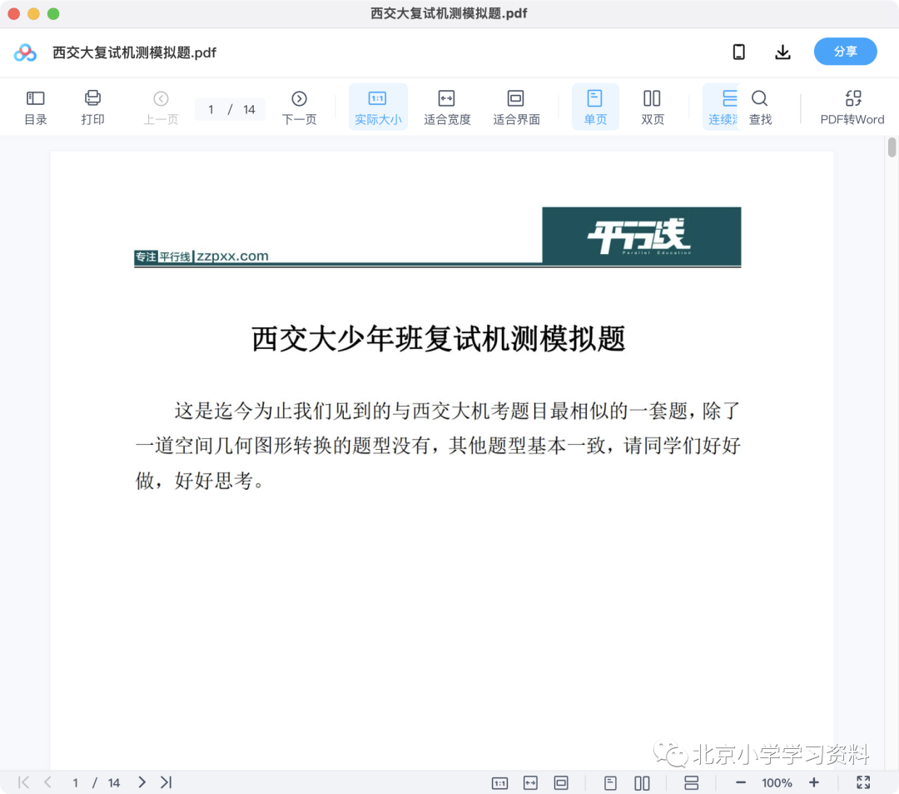Viewport: 899px width, 794px height.
Task: Click the 平行线 logo banner in document
Action: click(642, 236)
